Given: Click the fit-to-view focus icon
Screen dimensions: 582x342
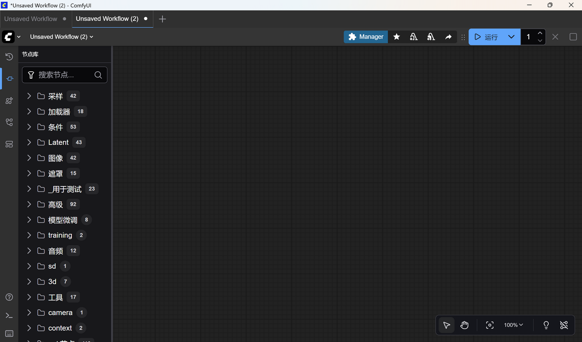Looking at the screenshot, I should click(x=490, y=325).
